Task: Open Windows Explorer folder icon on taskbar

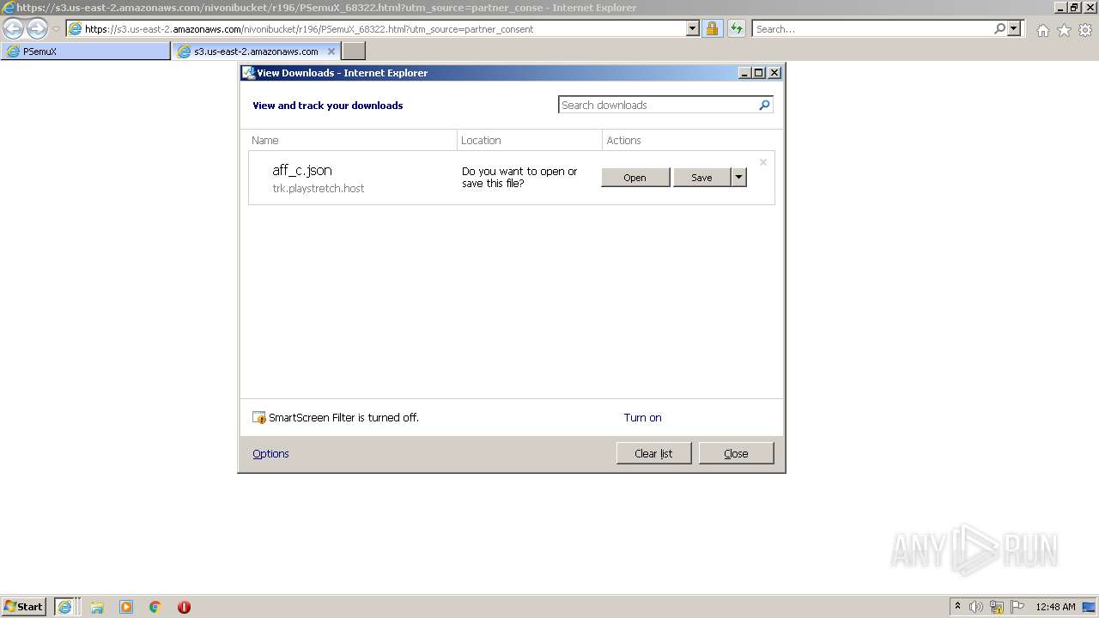Action: 97,607
